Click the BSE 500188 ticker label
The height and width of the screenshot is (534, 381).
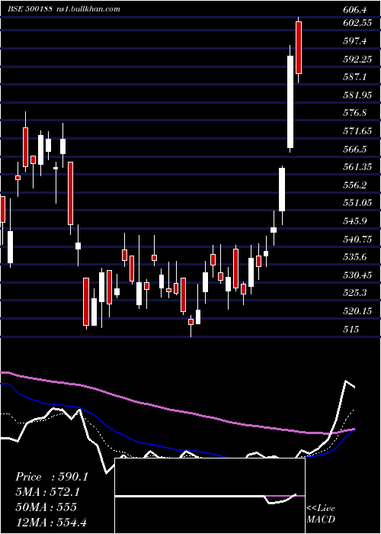[x=30, y=9]
